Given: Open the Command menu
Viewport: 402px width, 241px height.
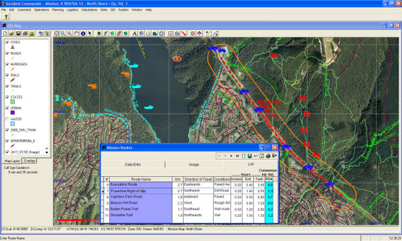Looking at the screenshot, I should (x=24, y=10).
